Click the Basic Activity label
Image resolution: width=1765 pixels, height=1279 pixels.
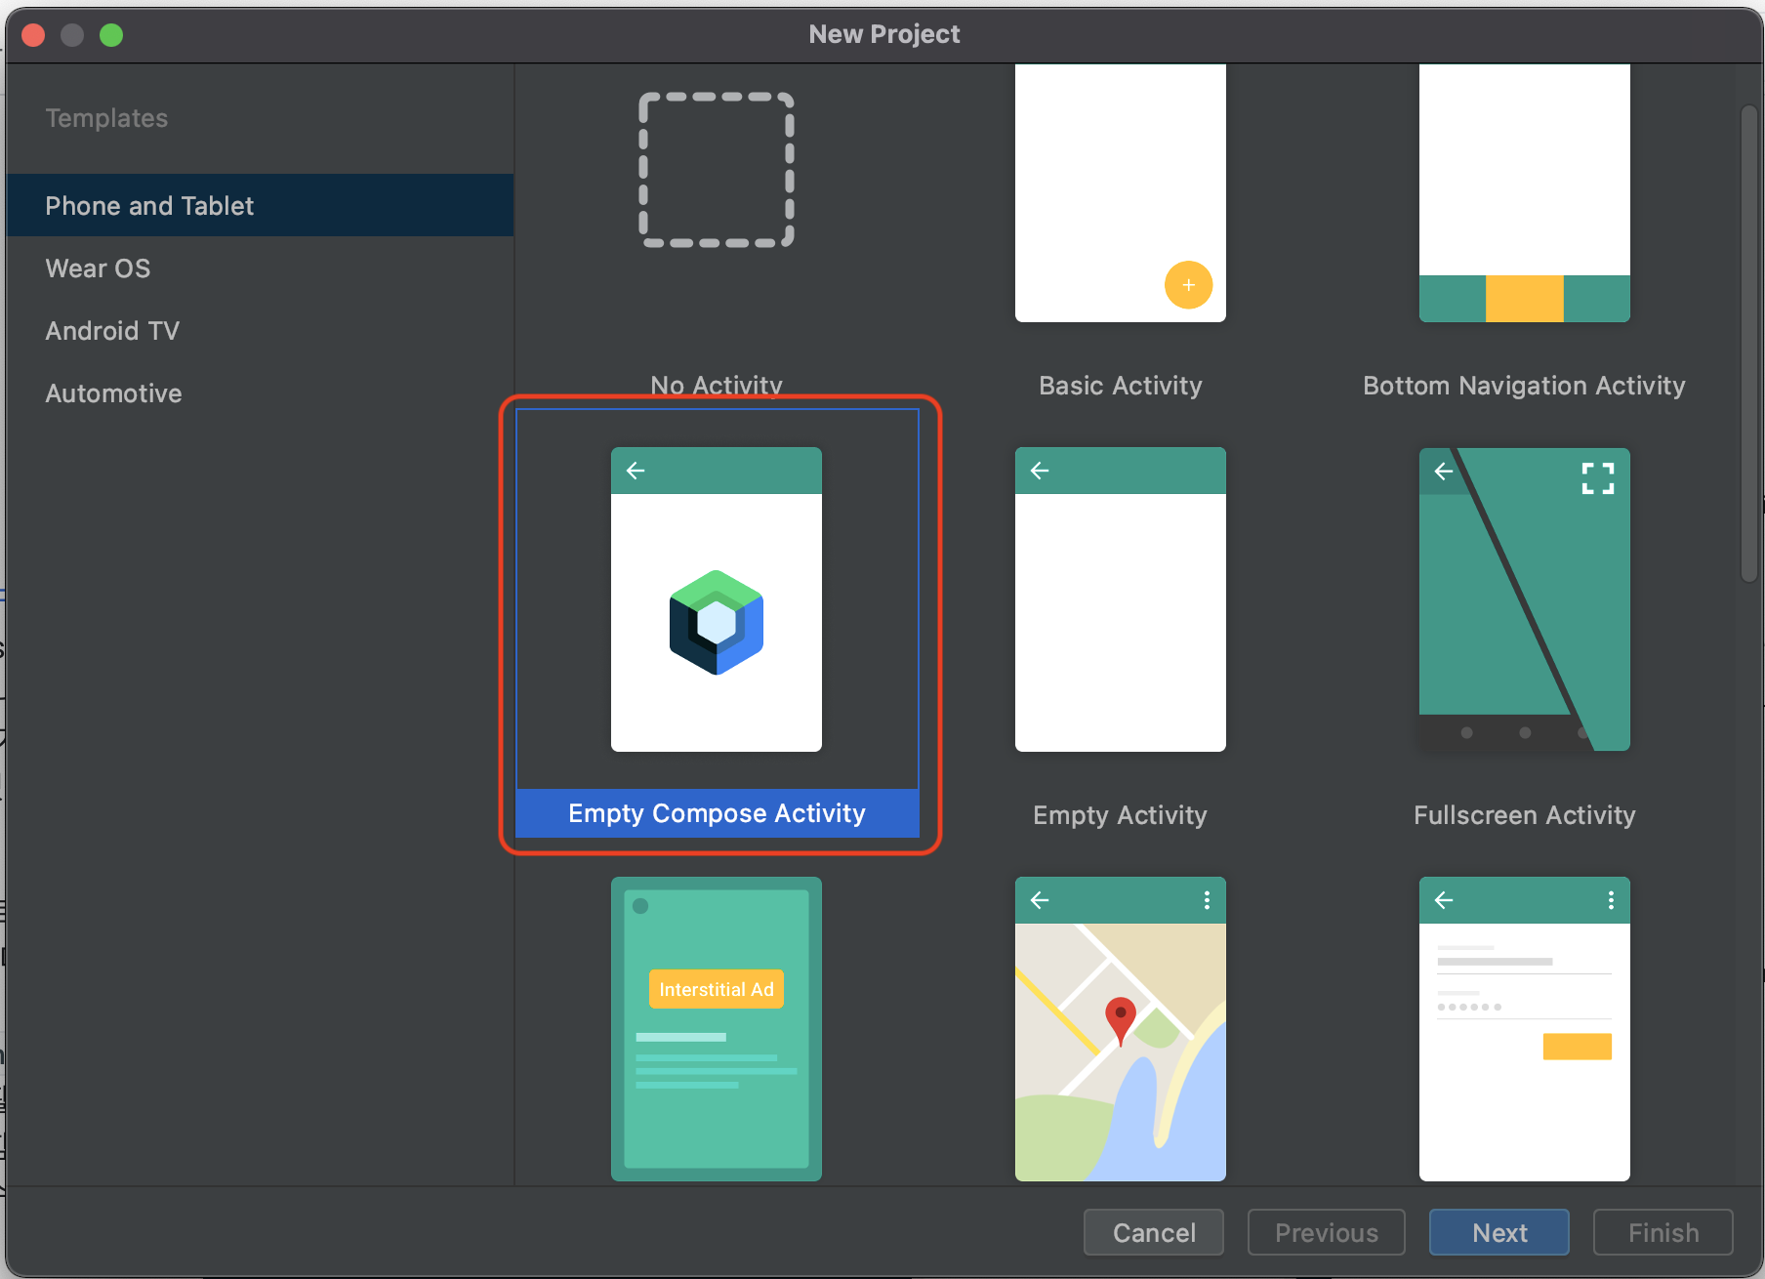1121,386
